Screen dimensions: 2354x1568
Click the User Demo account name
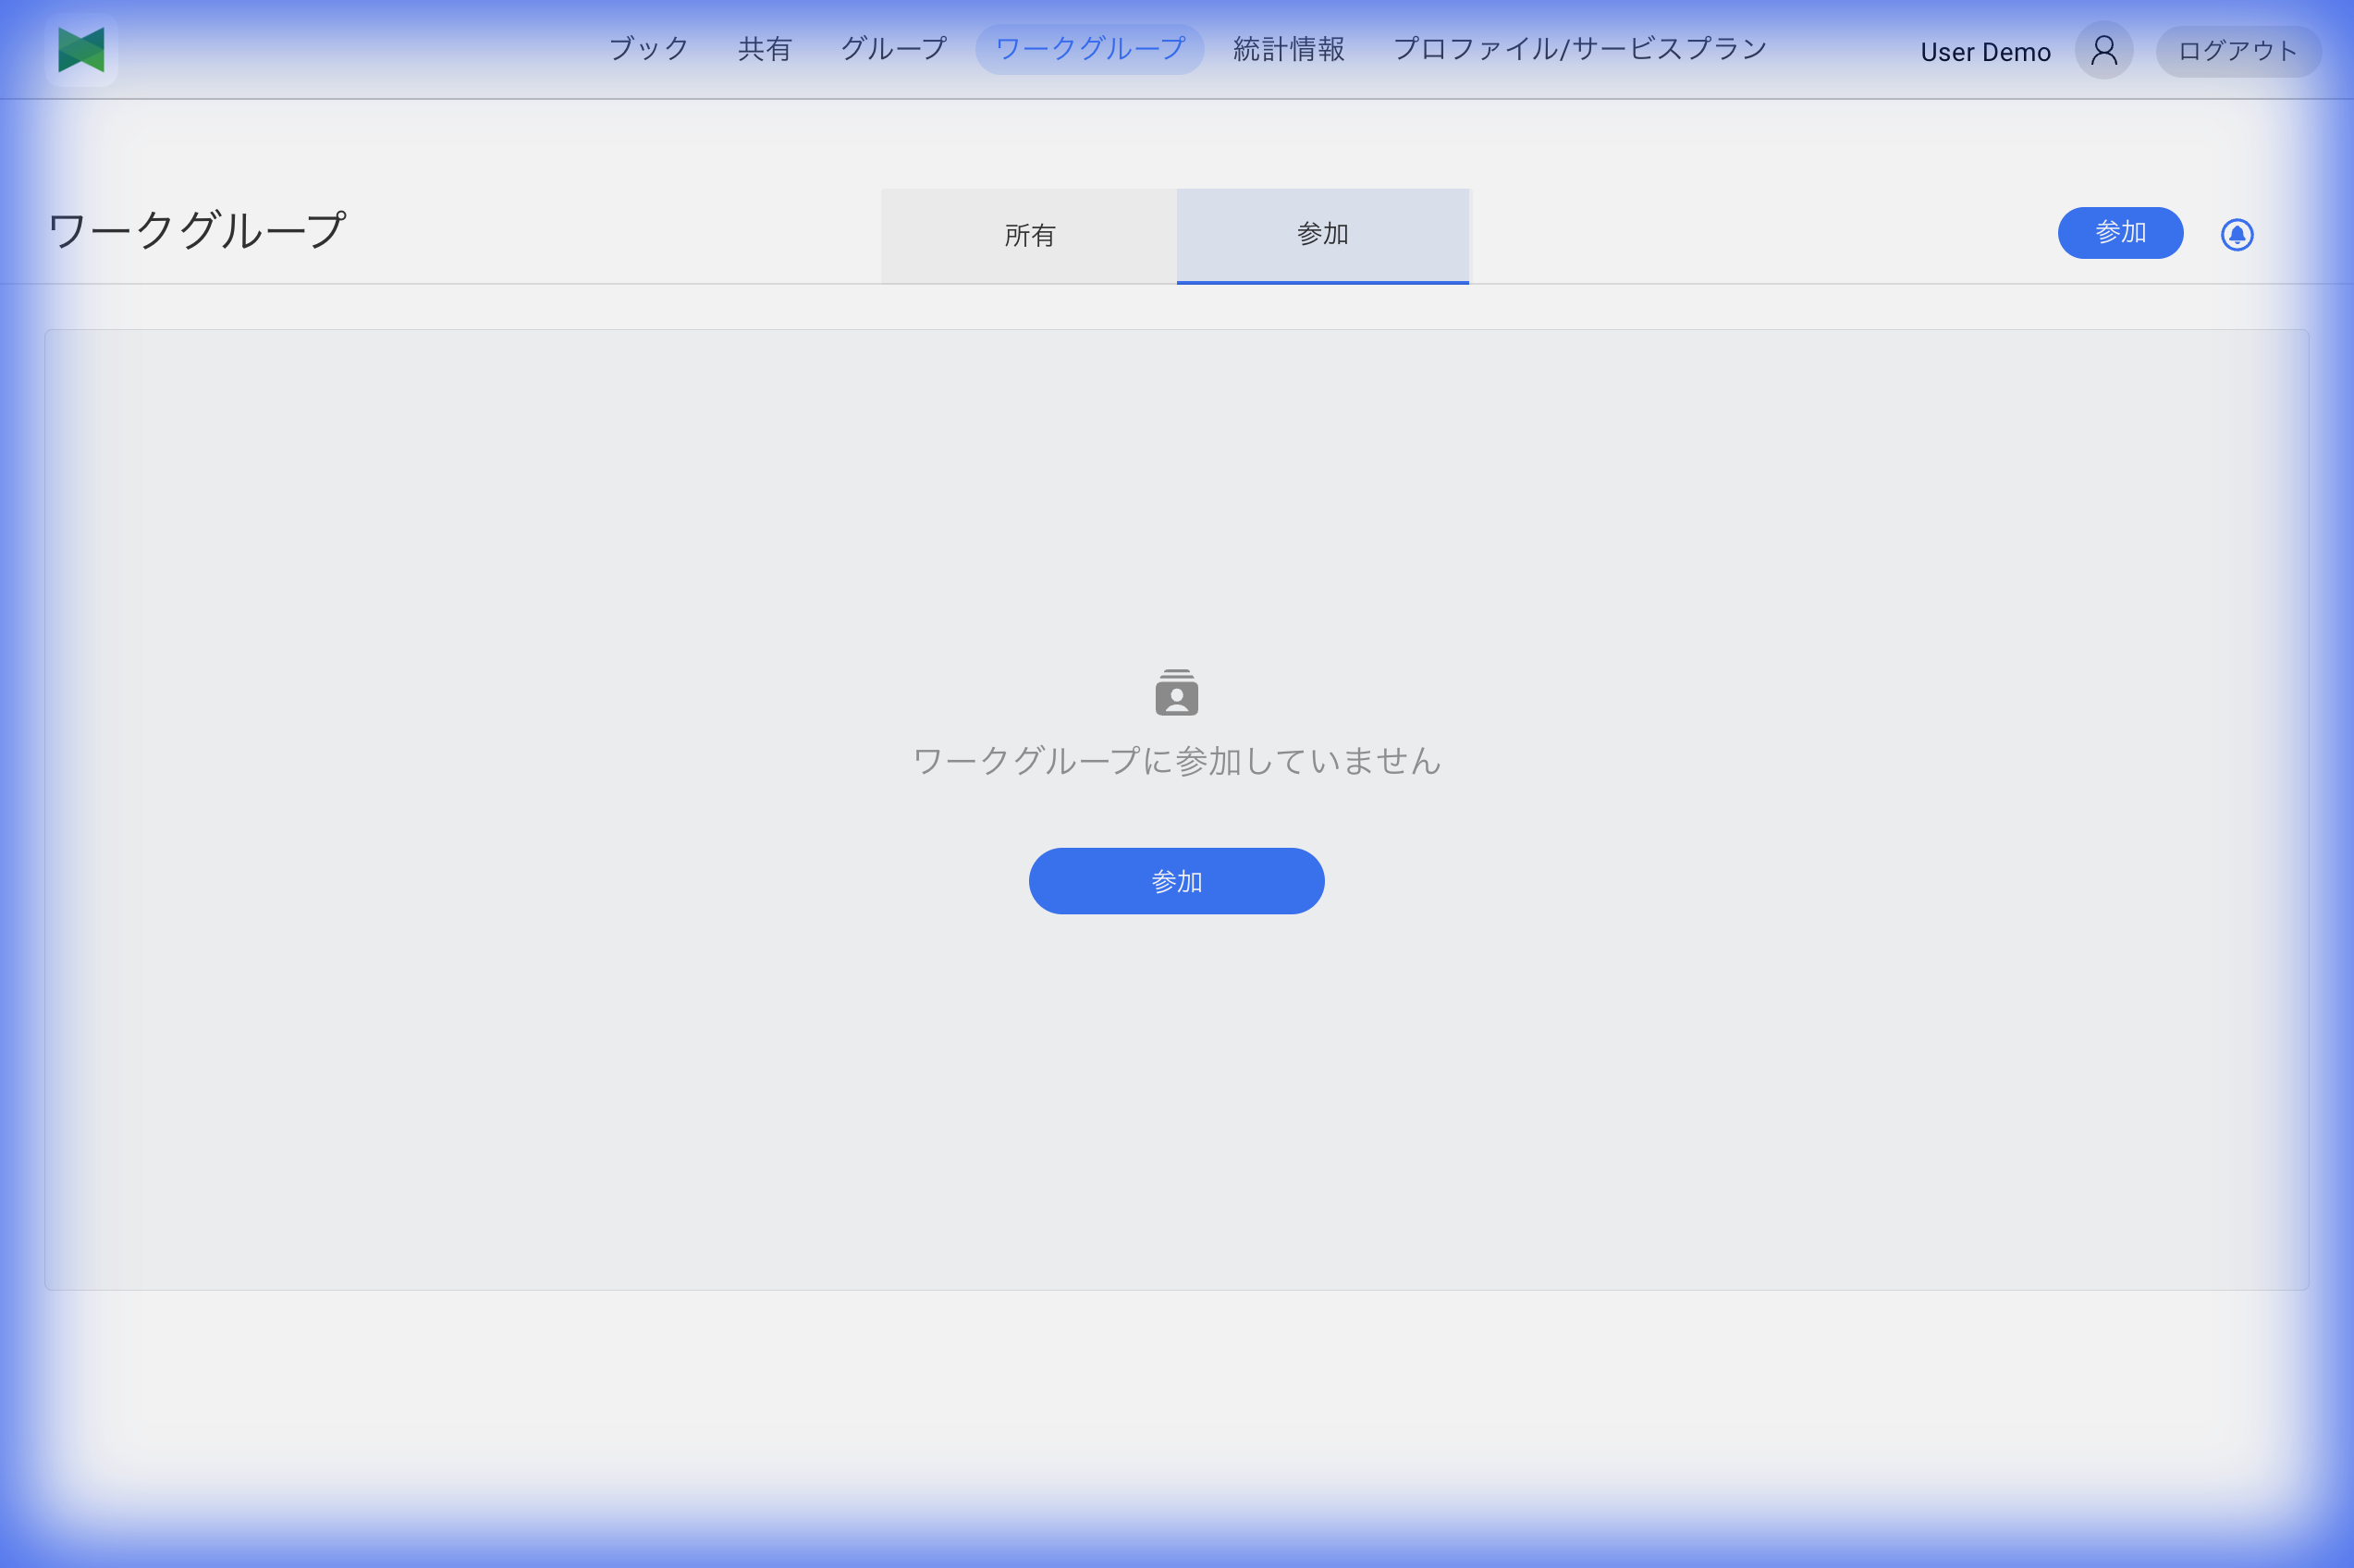coord(1985,51)
